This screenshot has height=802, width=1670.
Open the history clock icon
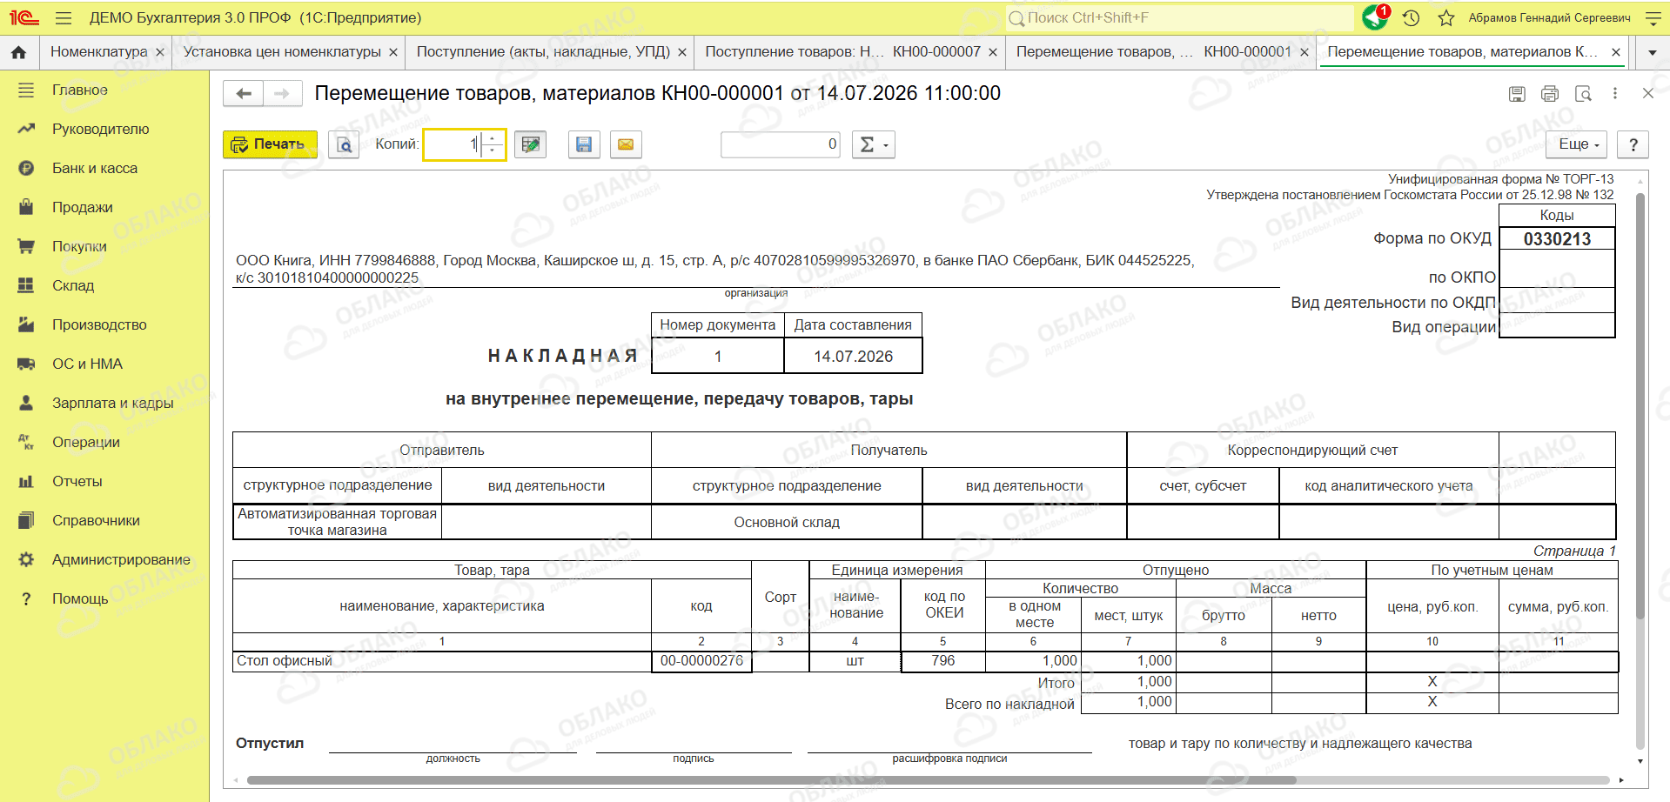(1412, 17)
